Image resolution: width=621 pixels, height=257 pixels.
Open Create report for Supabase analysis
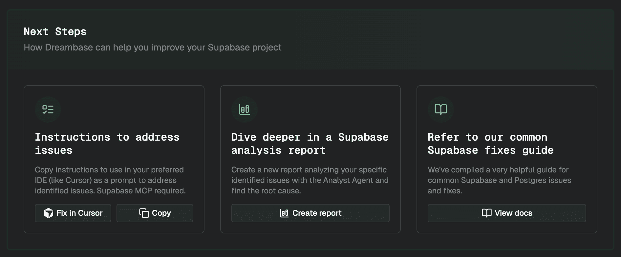point(310,213)
